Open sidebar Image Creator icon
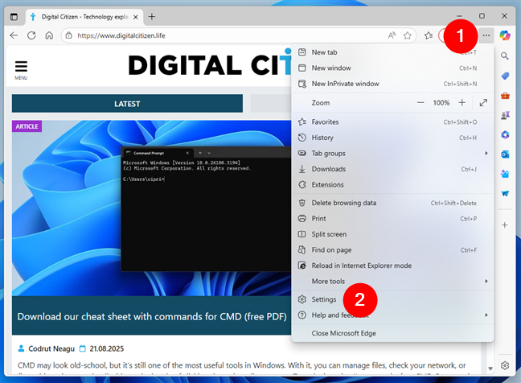 (x=505, y=174)
